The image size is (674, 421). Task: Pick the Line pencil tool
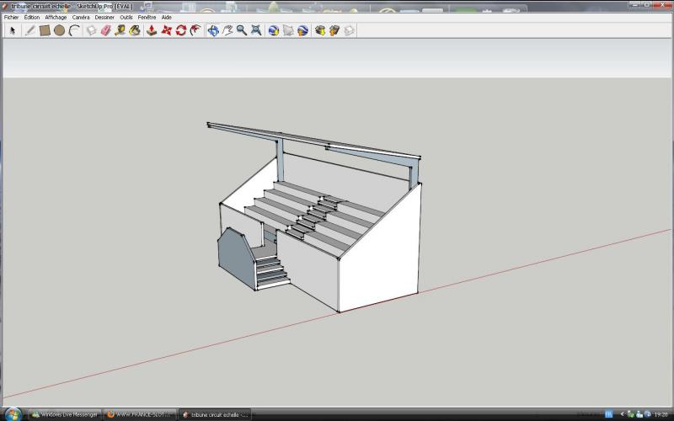[x=30, y=30]
